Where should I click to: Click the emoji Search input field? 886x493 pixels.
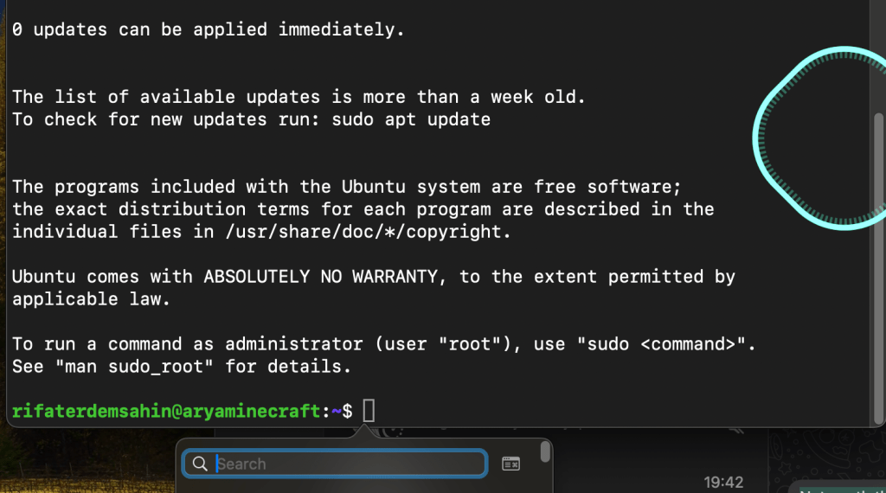point(335,464)
